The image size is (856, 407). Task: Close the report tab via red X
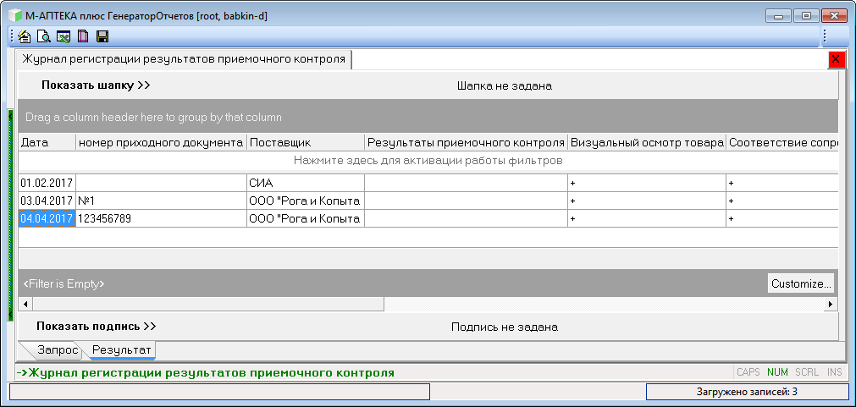(836, 59)
